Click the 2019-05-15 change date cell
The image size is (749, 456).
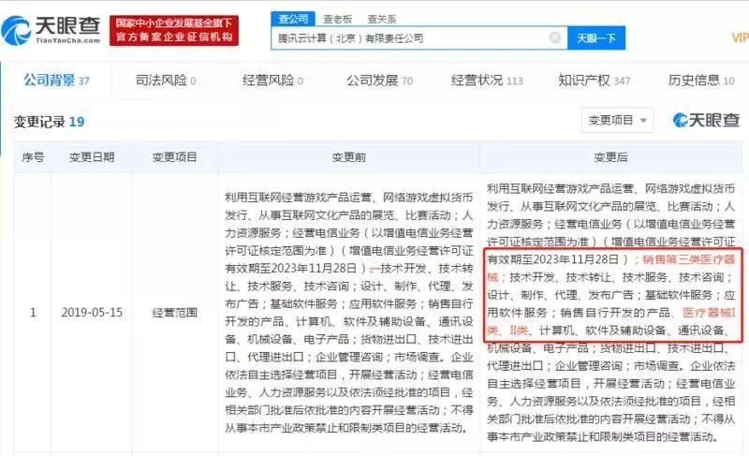(x=92, y=313)
